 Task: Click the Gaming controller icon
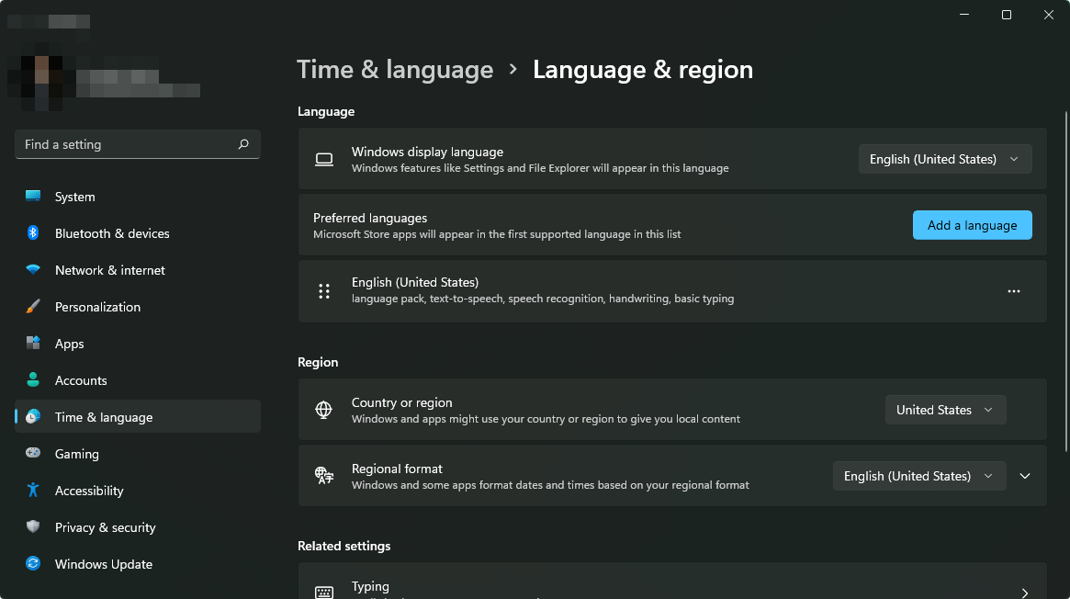33,452
